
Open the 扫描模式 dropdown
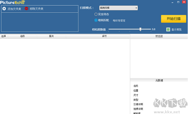click(x=119, y=8)
